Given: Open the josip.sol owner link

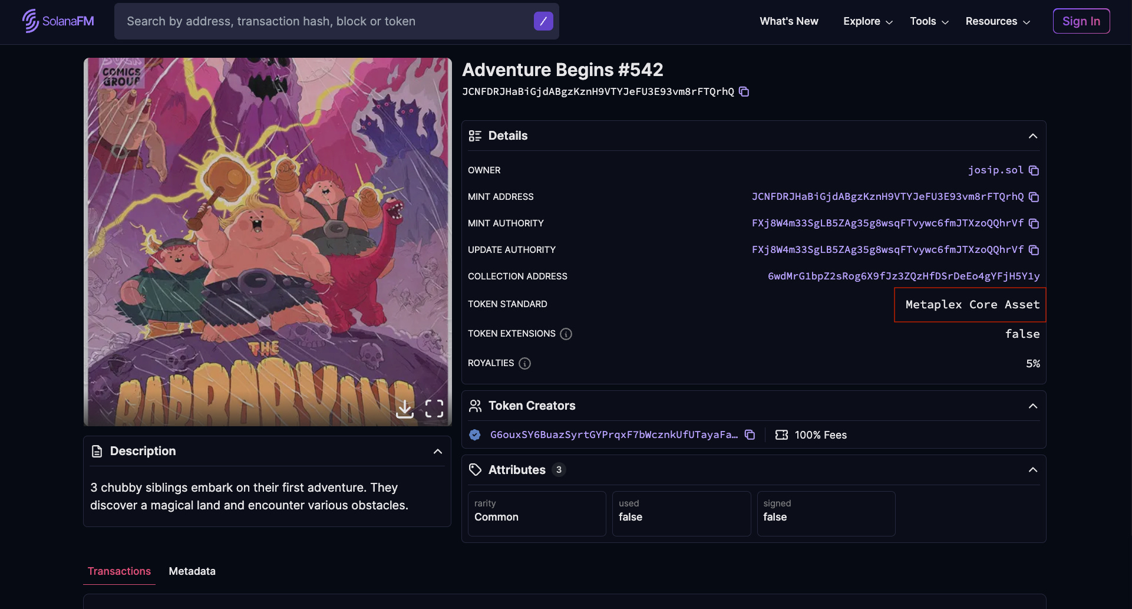Looking at the screenshot, I should coord(995,170).
